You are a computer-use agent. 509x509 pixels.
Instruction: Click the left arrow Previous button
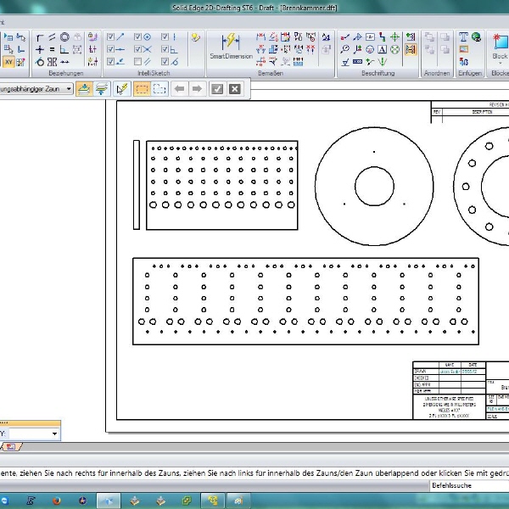click(180, 88)
